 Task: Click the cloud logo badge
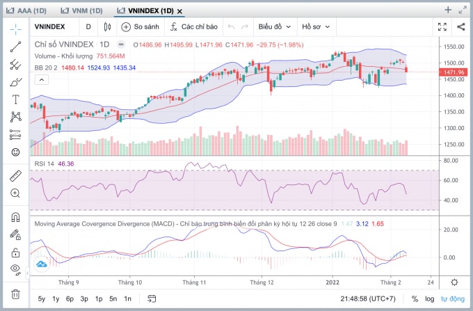coord(41,264)
